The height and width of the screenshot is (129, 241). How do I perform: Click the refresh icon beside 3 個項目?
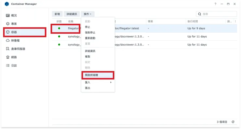(x=233, y=122)
